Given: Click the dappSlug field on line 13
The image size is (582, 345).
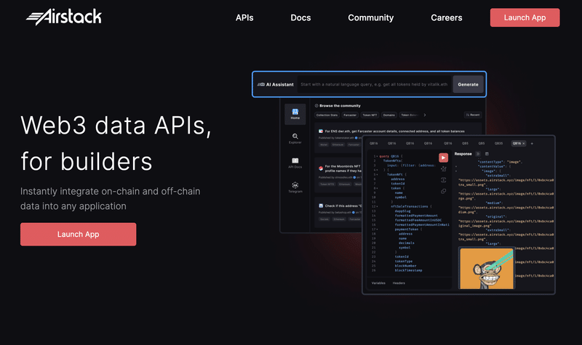Looking at the screenshot, I should pos(402,211).
